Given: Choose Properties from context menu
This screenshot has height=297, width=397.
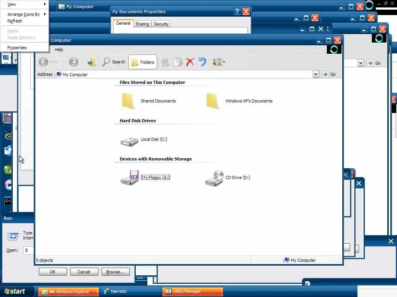Looking at the screenshot, I should pos(25,48).
